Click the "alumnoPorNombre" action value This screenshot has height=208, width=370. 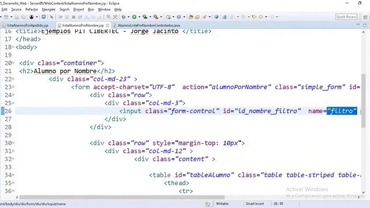coord(239,87)
